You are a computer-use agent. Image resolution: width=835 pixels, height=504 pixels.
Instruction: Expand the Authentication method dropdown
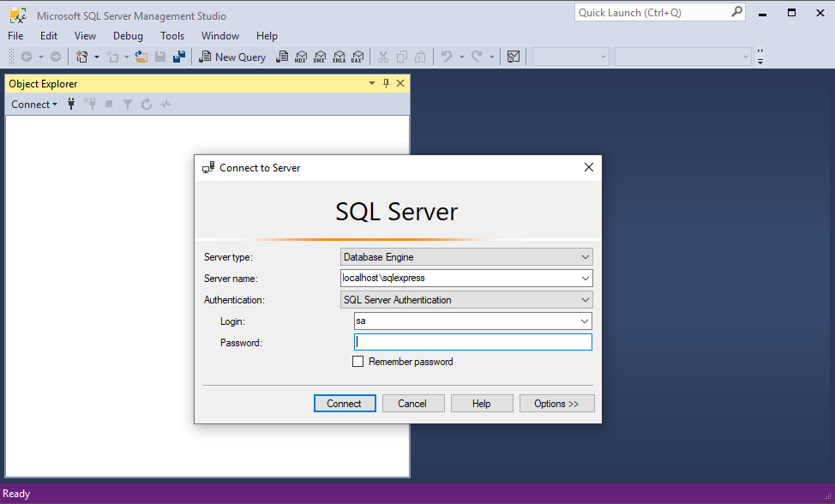click(x=586, y=299)
